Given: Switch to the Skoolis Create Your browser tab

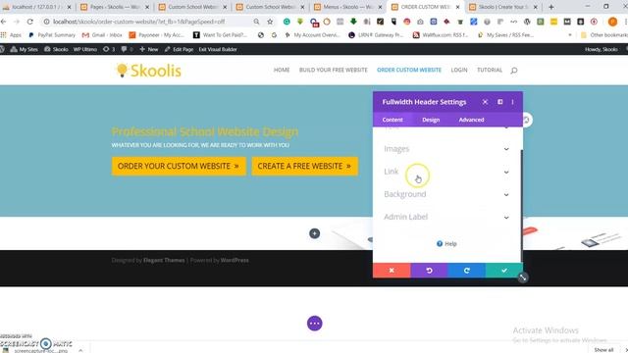Looking at the screenshot, I should (x=503, y=7).
